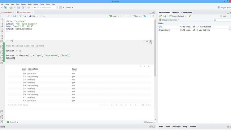Click the Open File folder icon
Viewport: 231px width, 130px height.
tap(11, 8)
